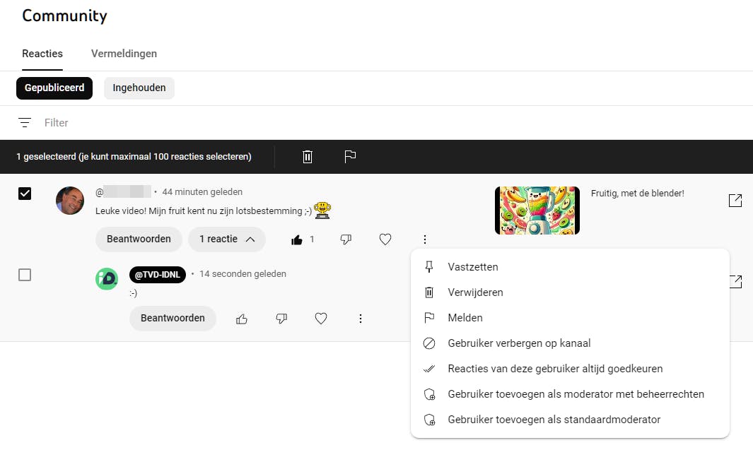Click the trash icon in the selection bar
Viewport: 753px width, 450px height.
[x=308, y=157]
